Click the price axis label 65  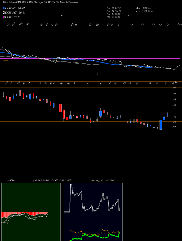coord(175,127)
